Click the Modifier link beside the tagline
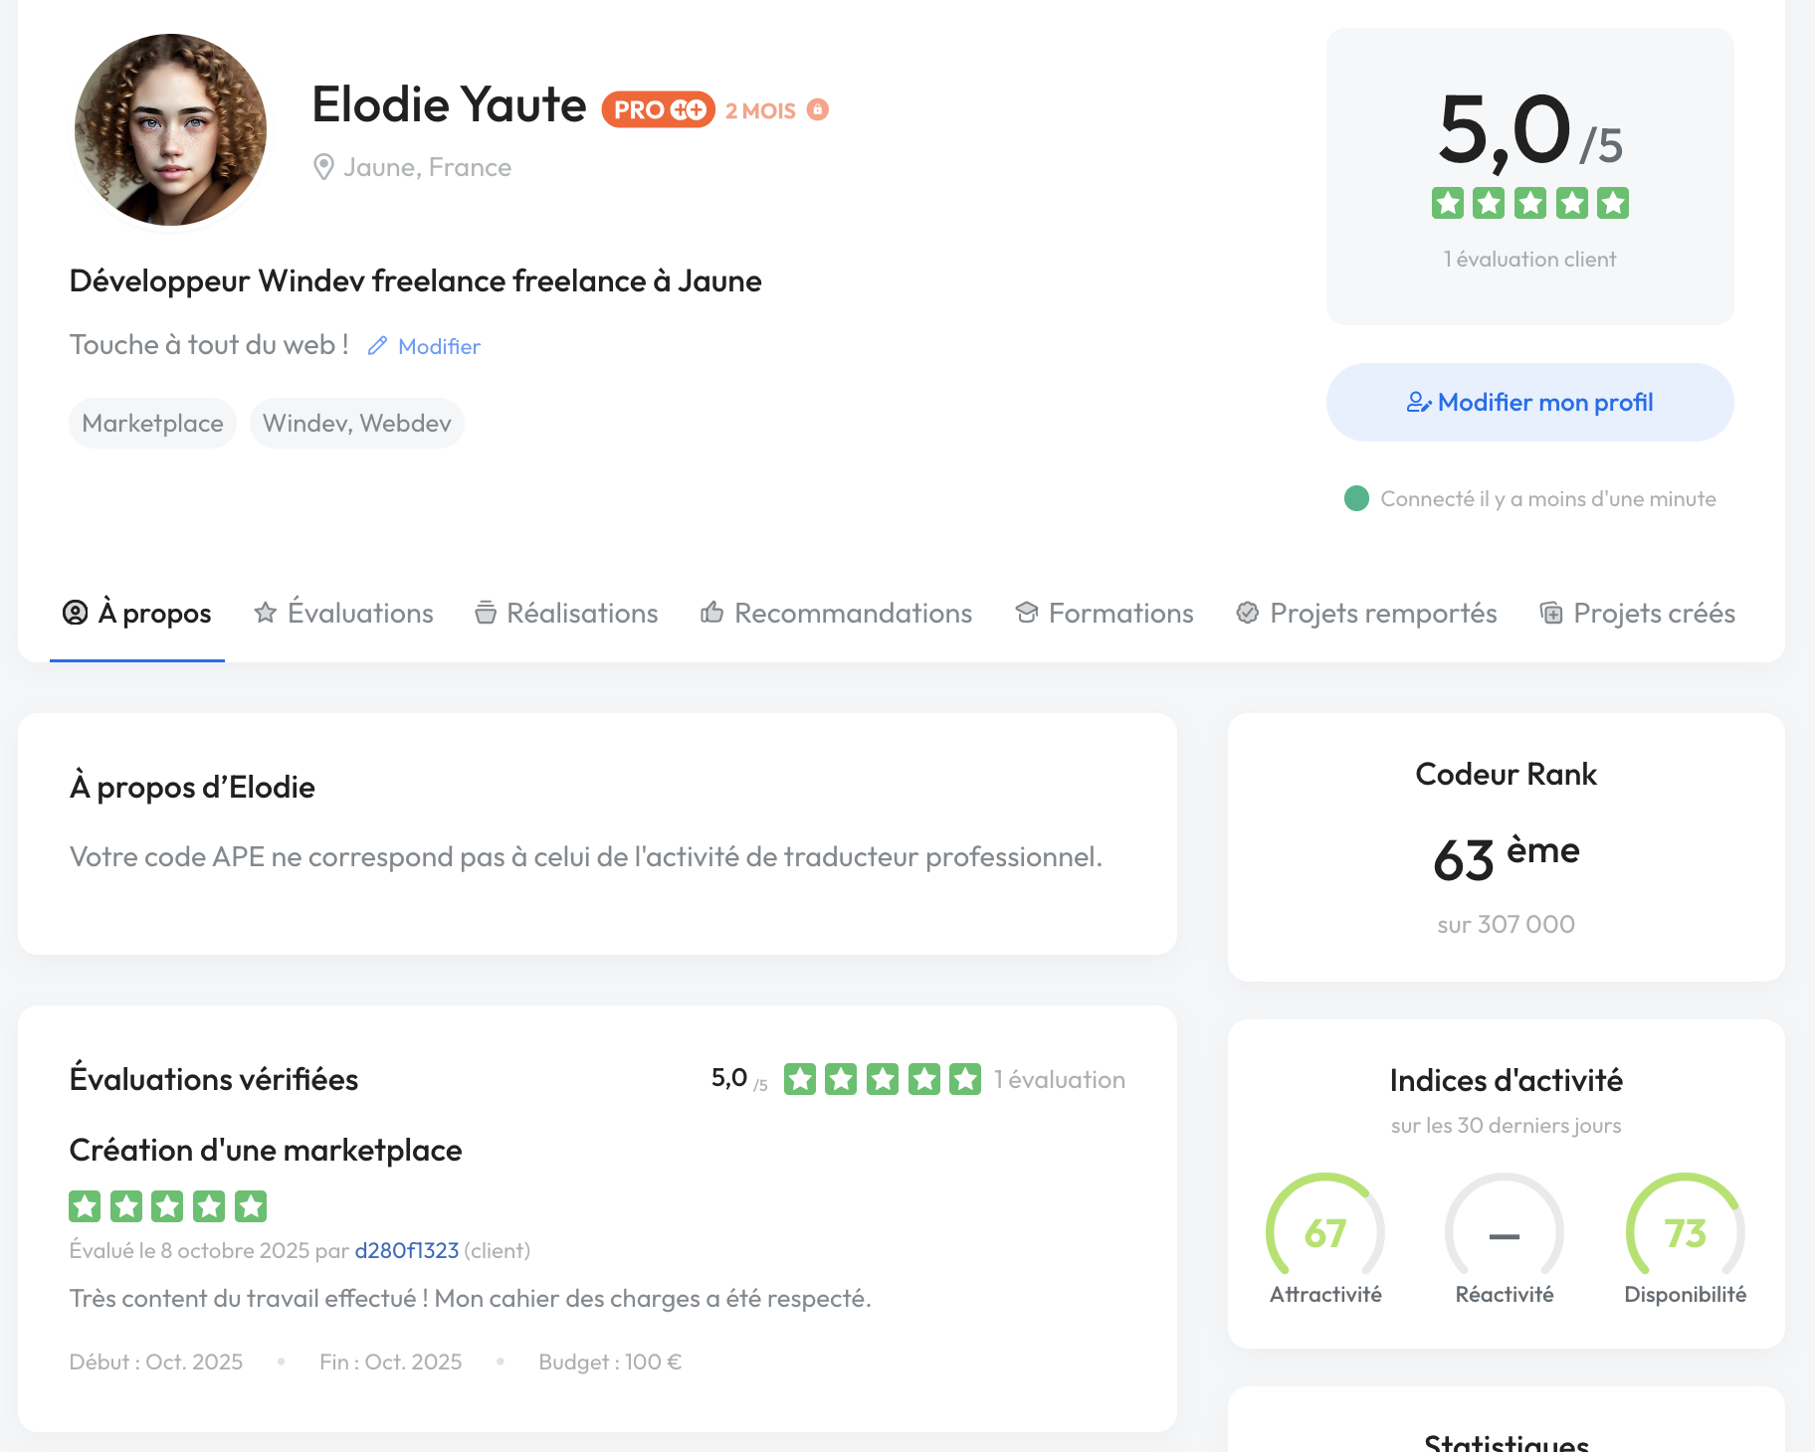 (439, 346)
